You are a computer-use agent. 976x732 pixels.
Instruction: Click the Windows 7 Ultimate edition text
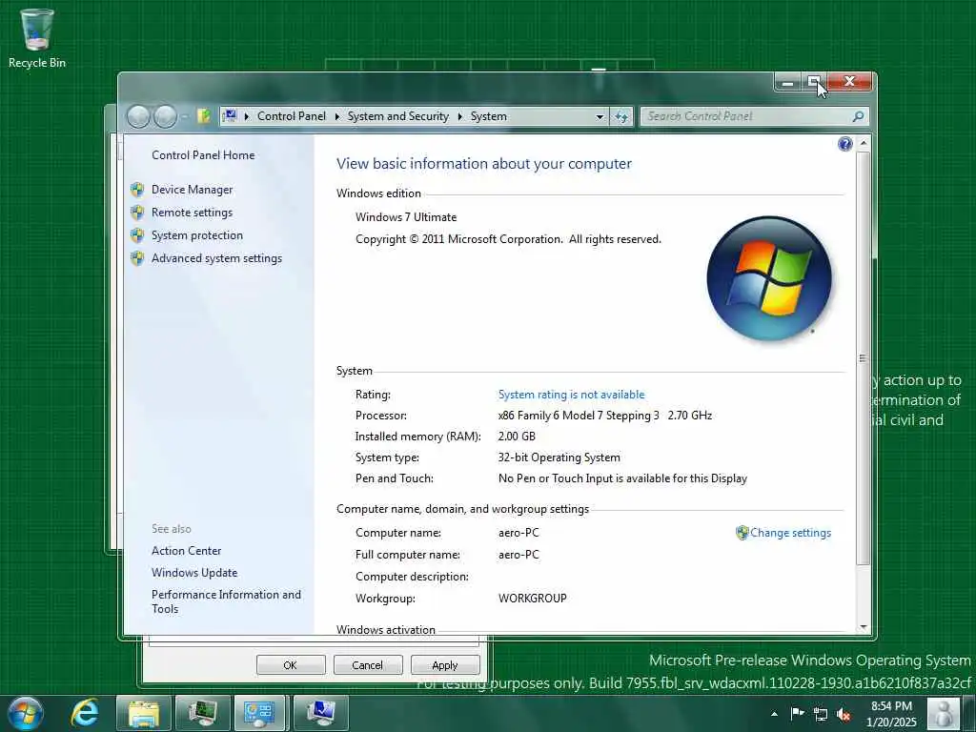point(406,217)
